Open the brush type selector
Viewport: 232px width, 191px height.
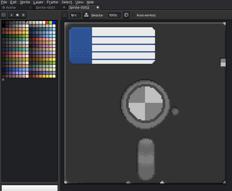(64, 15)
